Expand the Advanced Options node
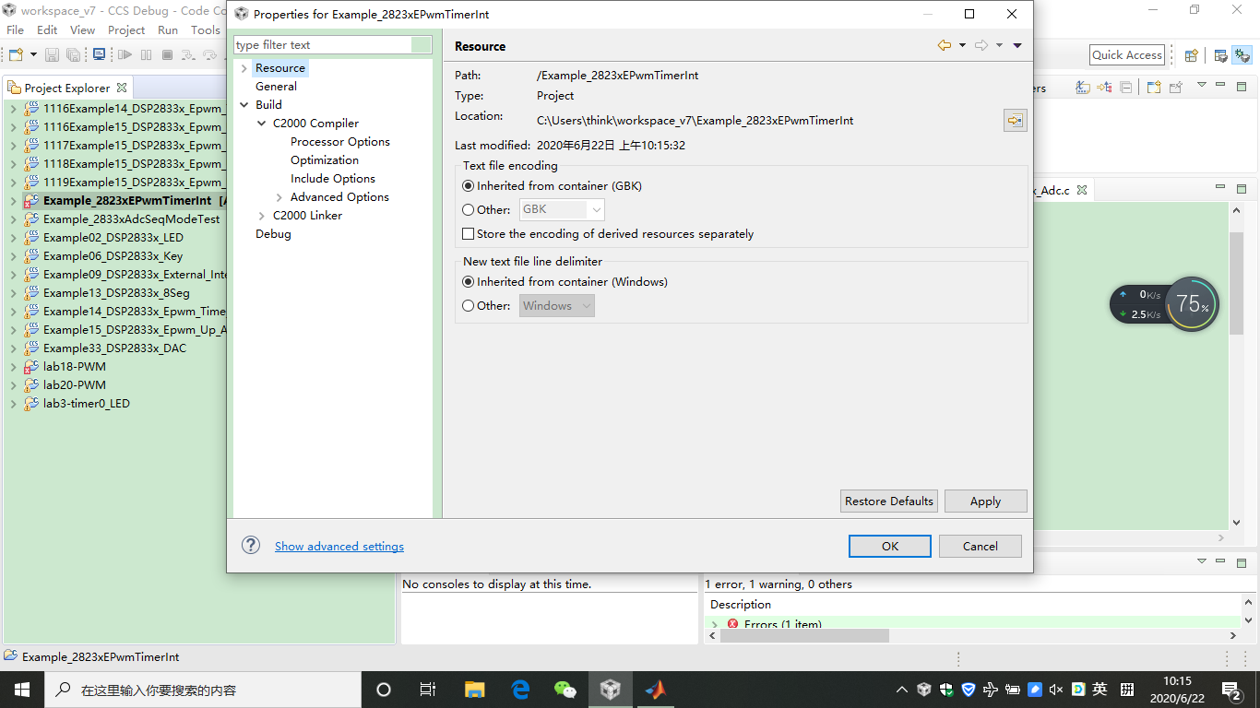The height and width of the screenshot is (708, 1260). (x=279, y=197)
